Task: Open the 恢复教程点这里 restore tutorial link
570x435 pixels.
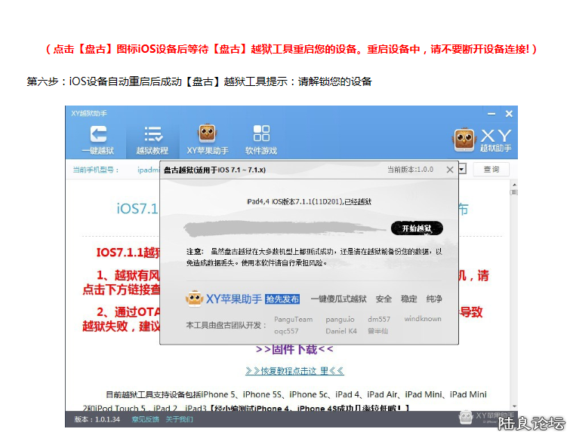Action: 294,371
